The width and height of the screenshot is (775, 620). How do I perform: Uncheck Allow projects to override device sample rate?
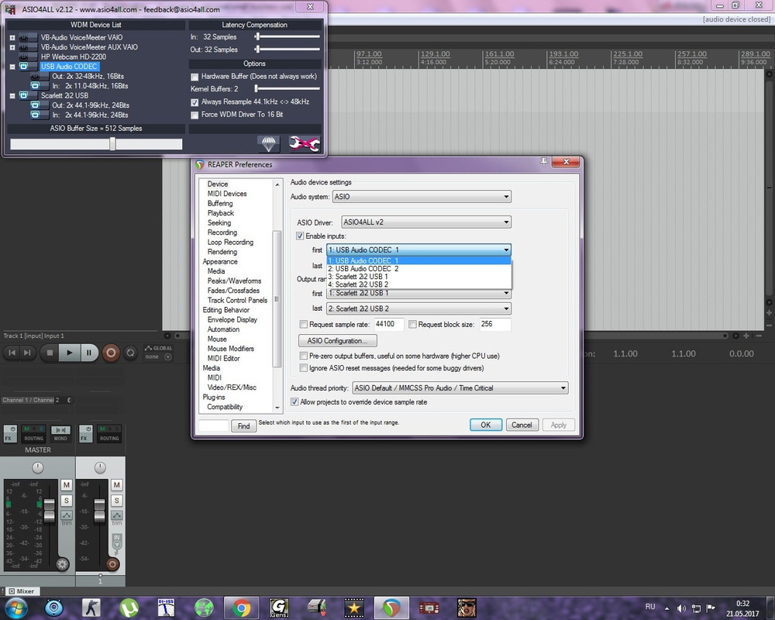tap(294, 402)
